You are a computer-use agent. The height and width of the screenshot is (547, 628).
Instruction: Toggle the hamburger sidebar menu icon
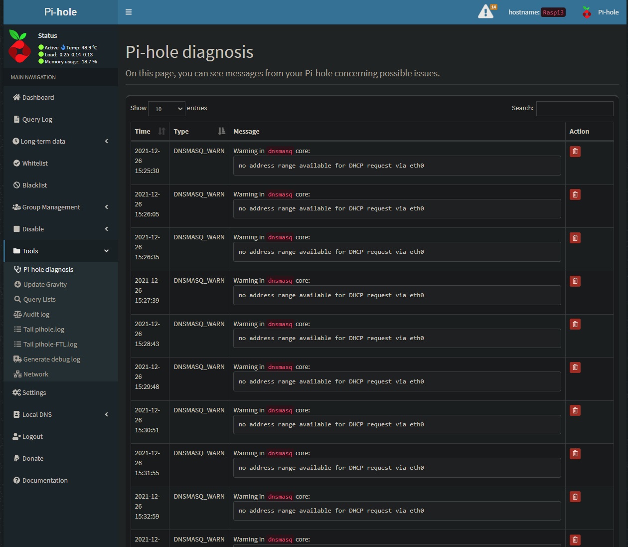pos(129,12)
